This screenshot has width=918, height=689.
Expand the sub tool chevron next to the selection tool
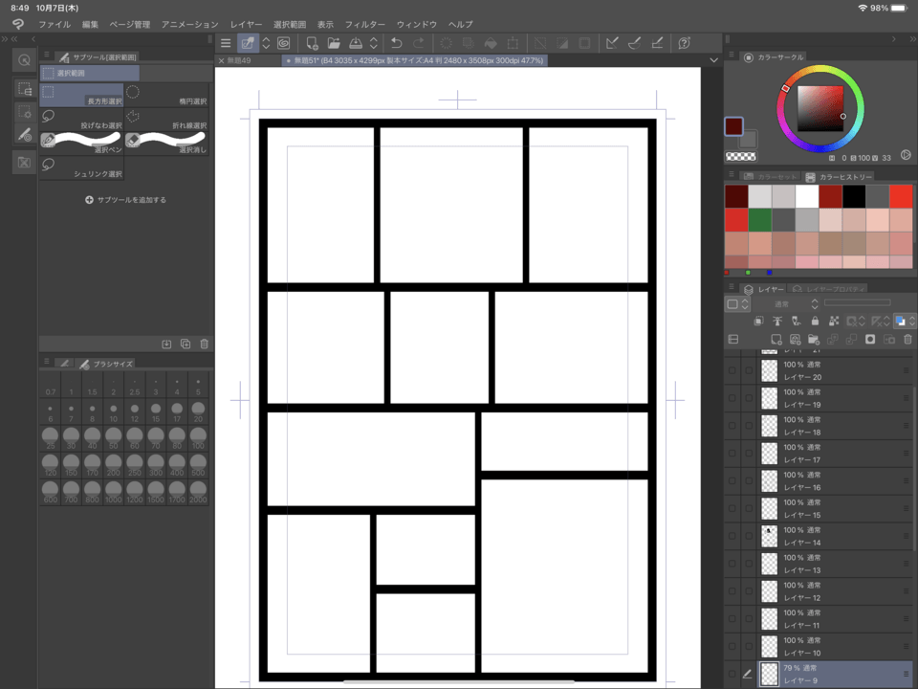click(265, 42)
